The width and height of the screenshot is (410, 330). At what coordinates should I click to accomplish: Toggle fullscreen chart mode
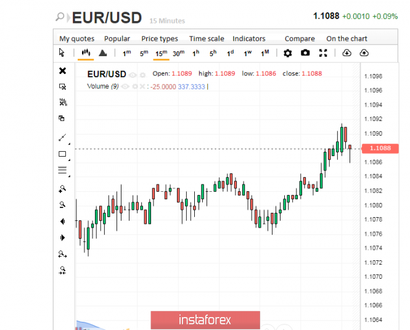pos(323,53)
